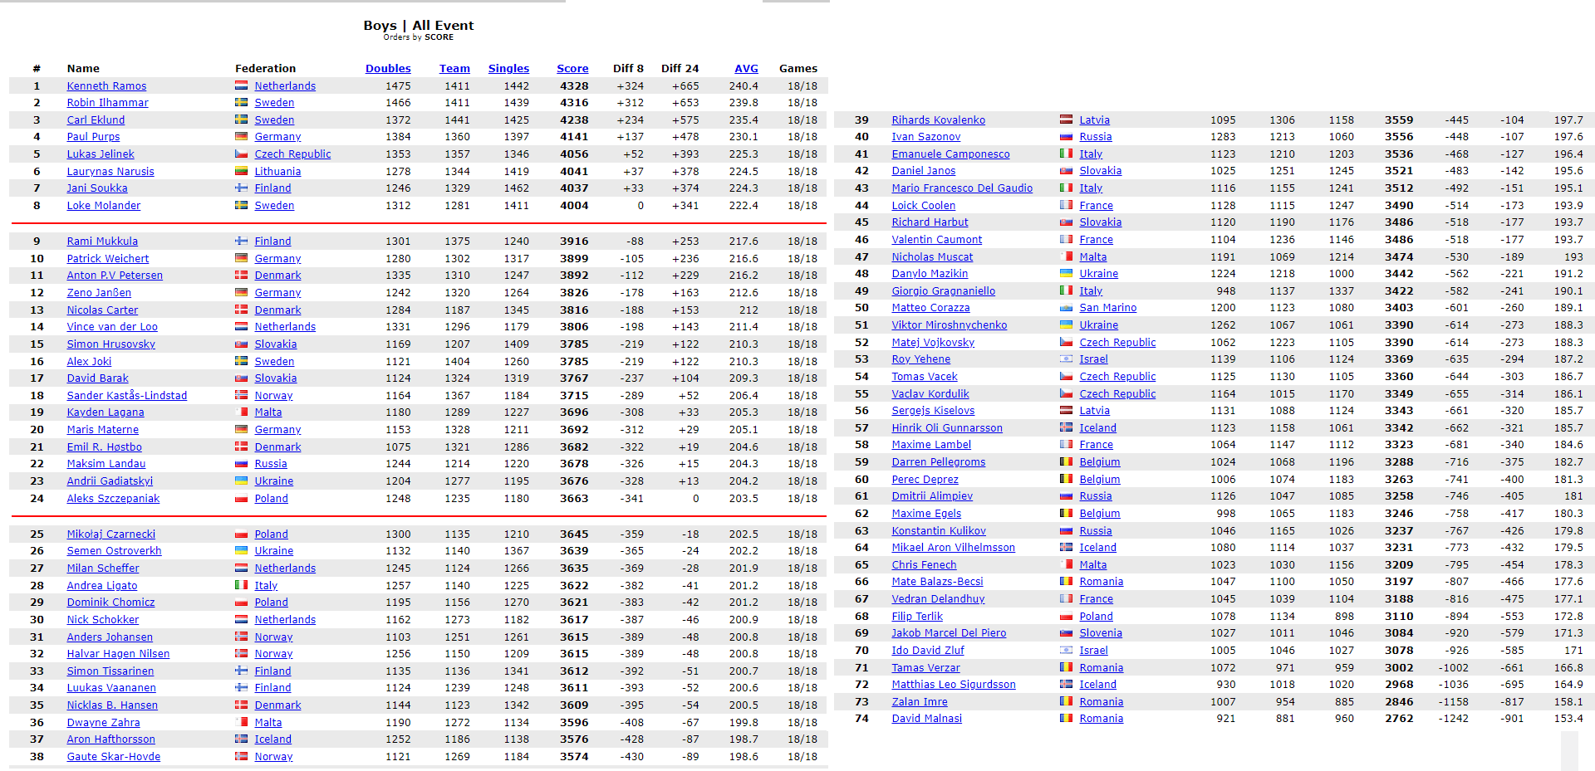Image resolution: width=1595 pixels, height=771 pixels.
Task: Click the Israel flag next to Roy Yehene
Action: click(x=1066, y=359)
